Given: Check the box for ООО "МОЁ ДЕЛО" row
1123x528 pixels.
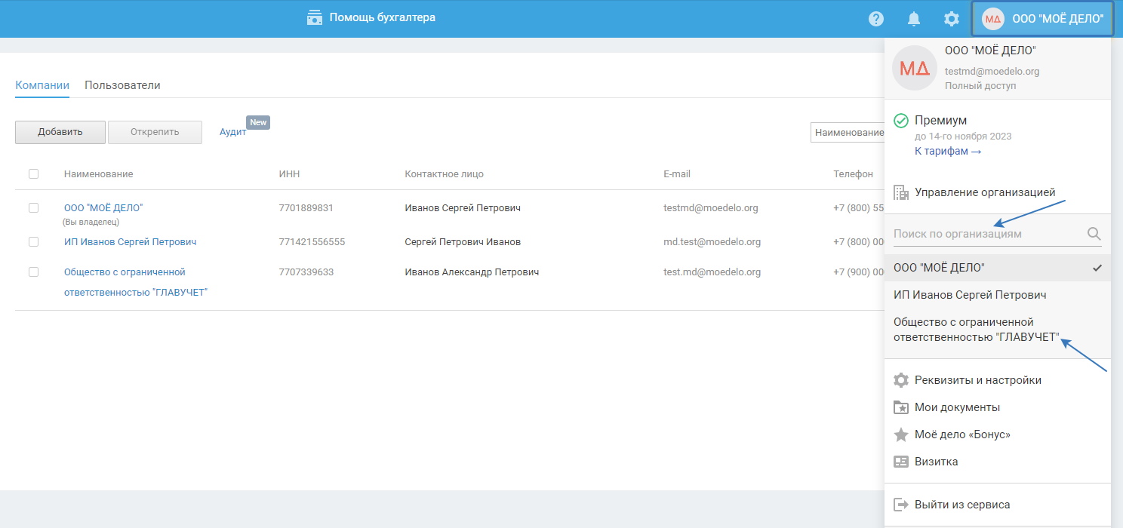Looking at the screenshot, I should click(33, 207).
